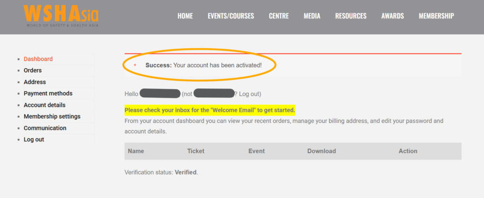Open the Address section
484x198 pixels.
point(35,82)
